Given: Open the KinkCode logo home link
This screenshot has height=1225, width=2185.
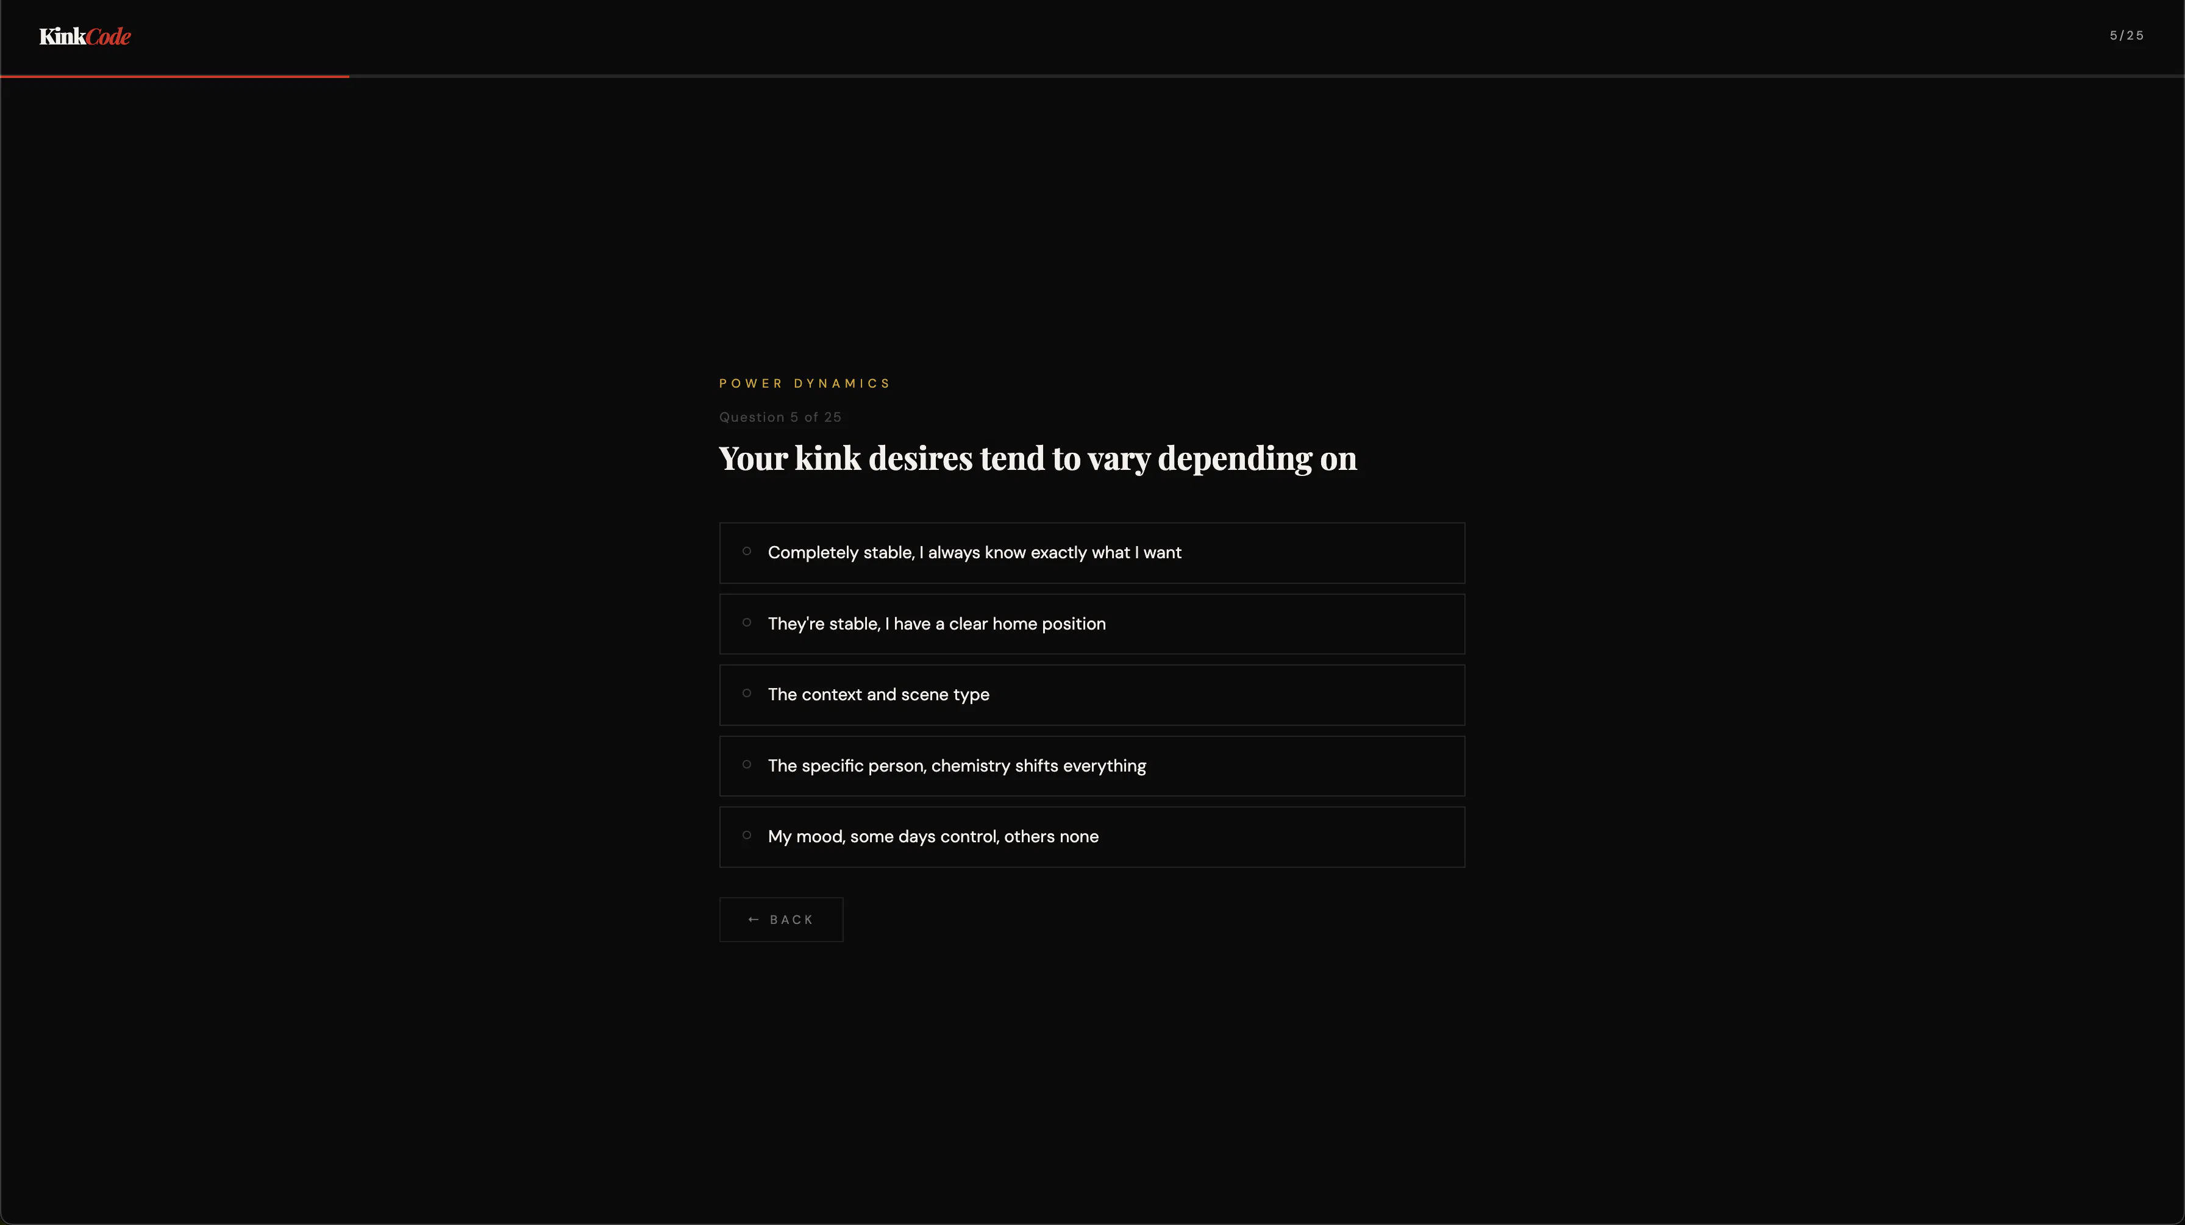Looking at the screenshot, I should click(85, 37).
